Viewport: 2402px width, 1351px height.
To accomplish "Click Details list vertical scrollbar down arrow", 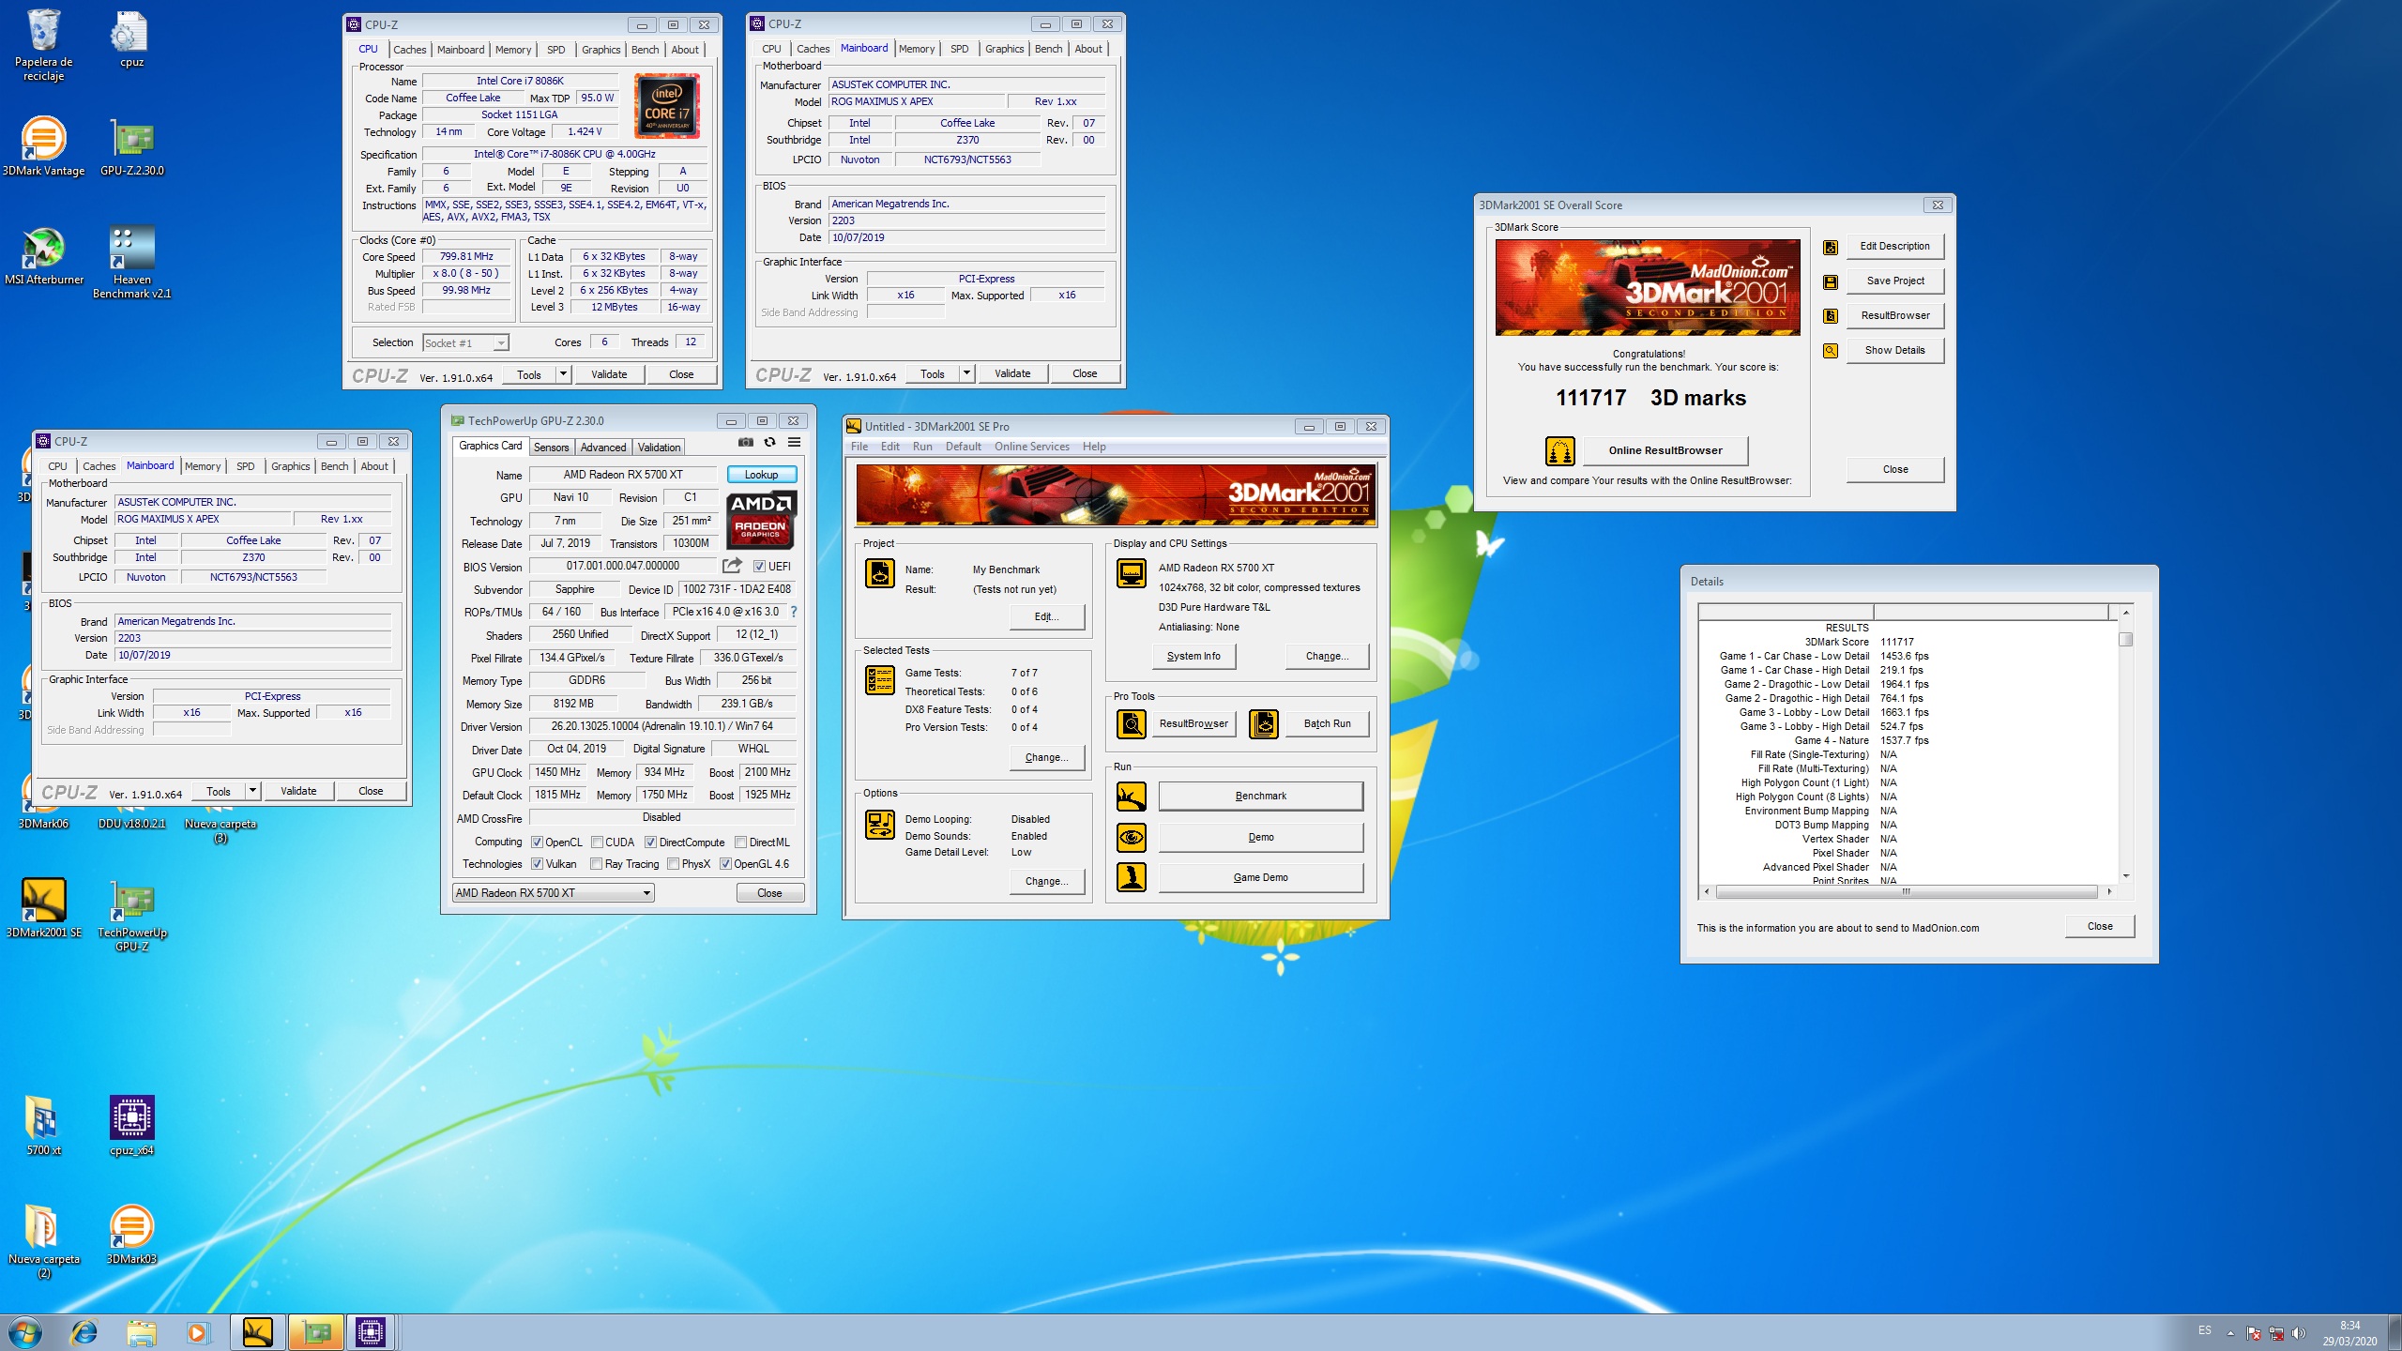I will tap(2126, 876).
